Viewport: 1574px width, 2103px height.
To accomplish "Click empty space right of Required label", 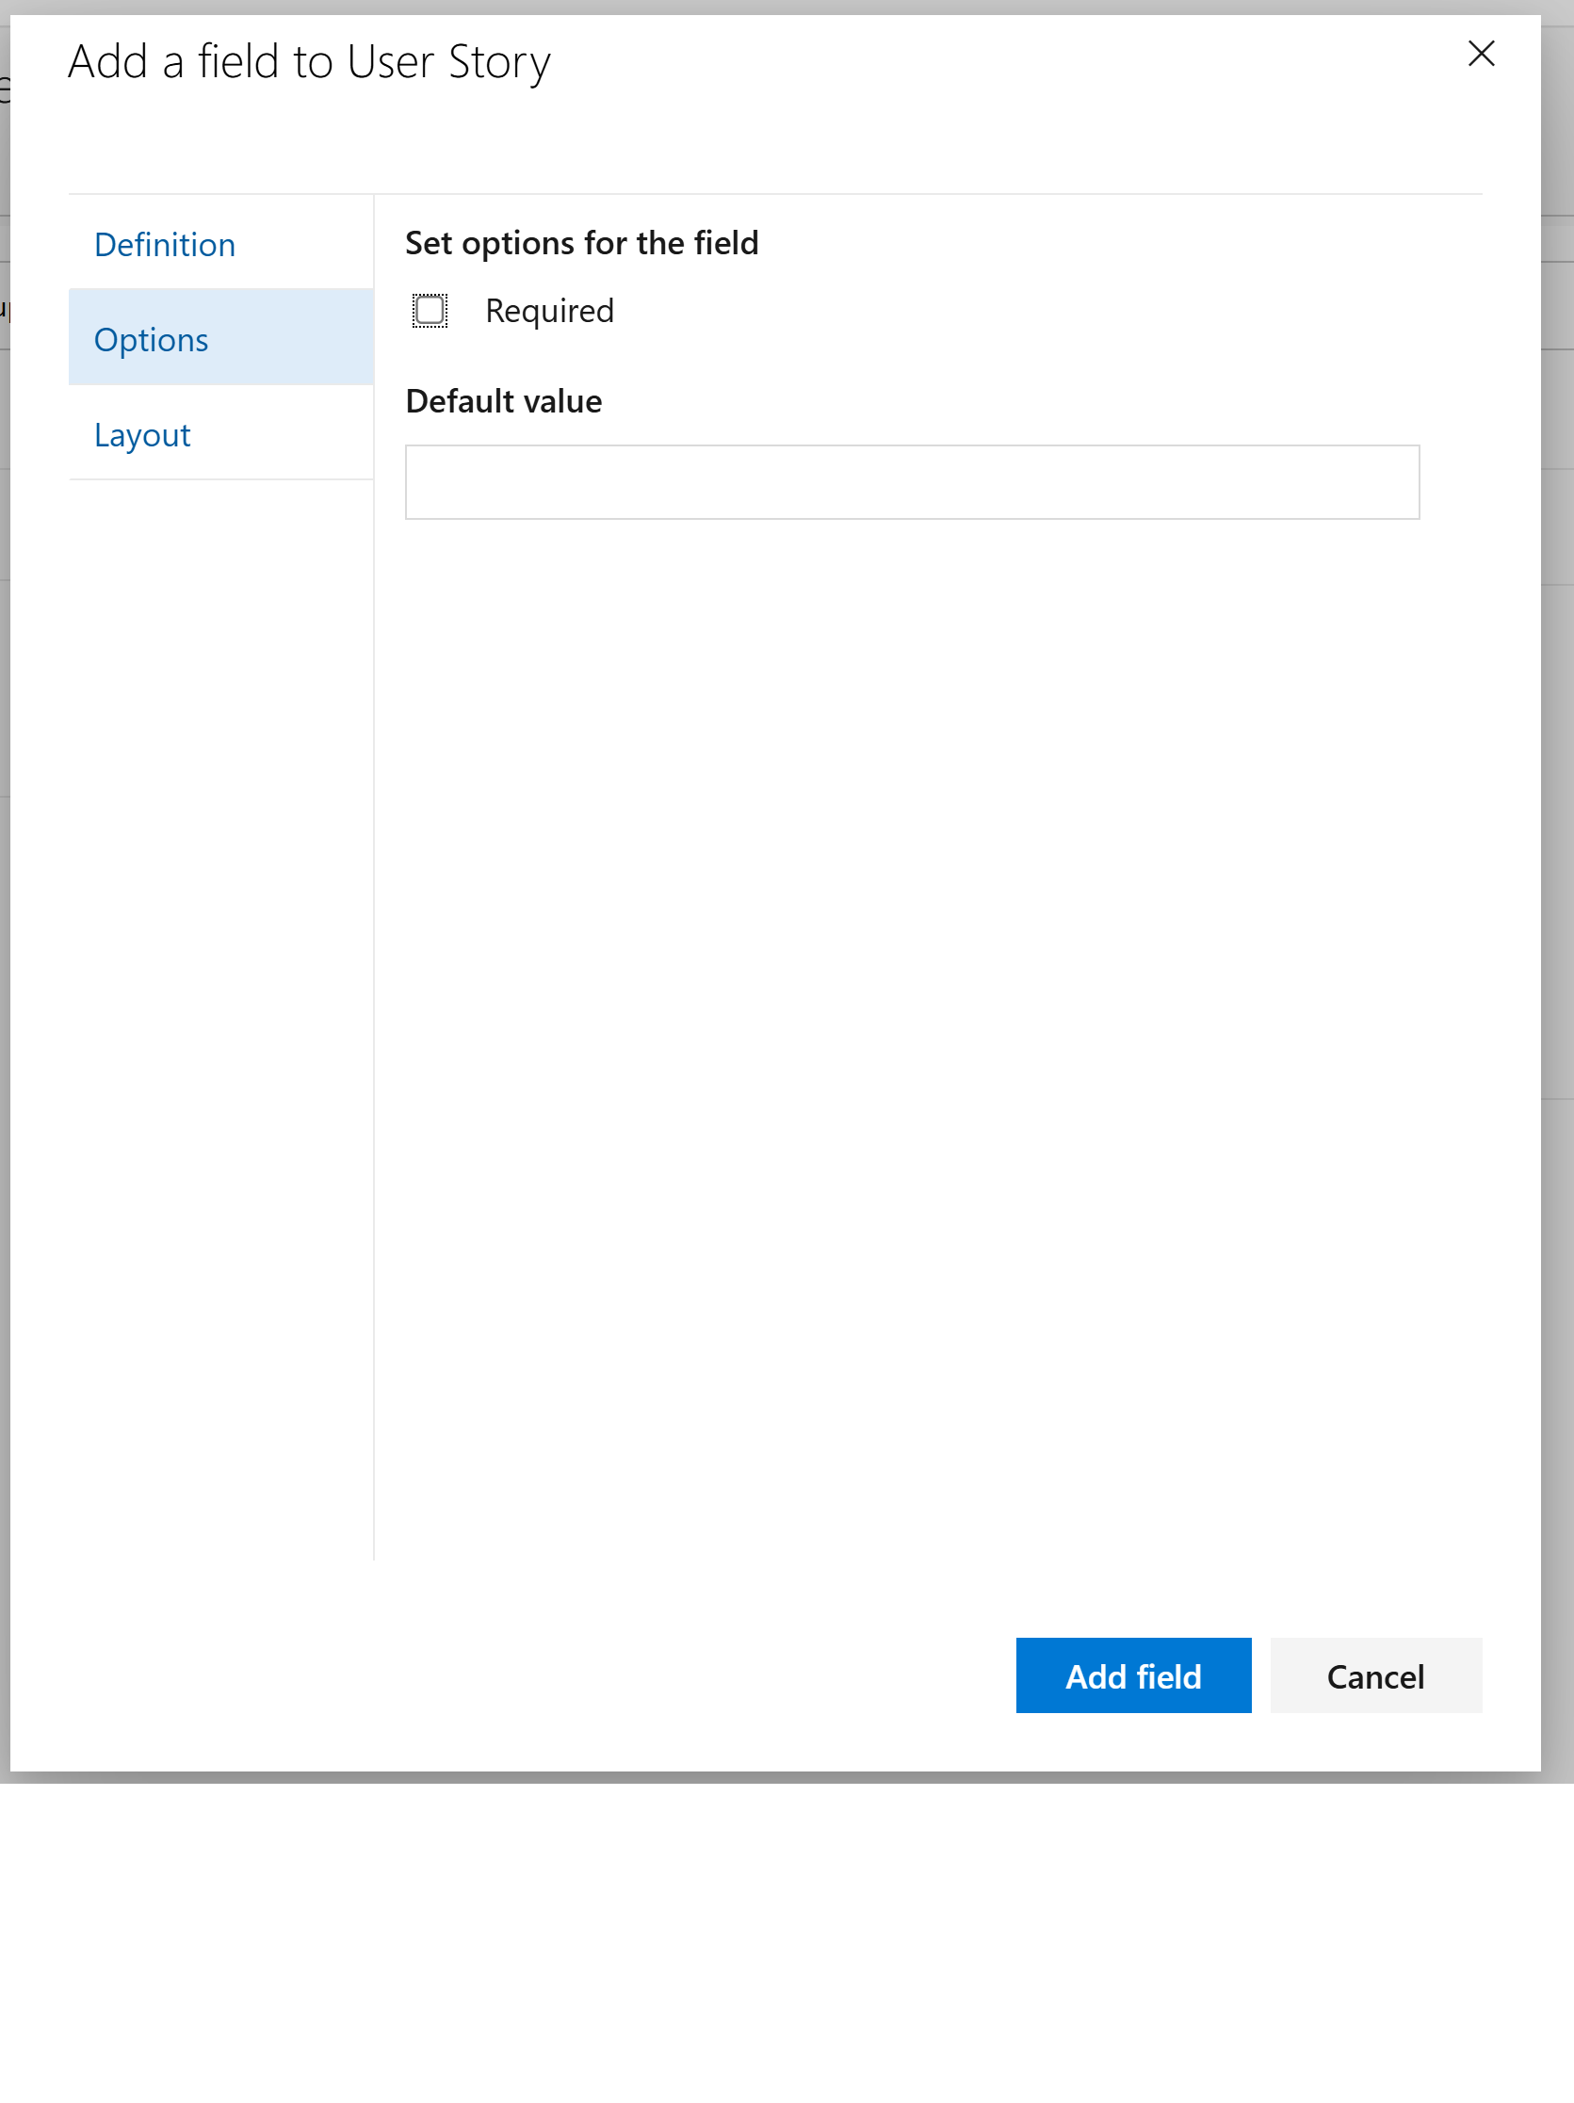I will [x=951, y=311].
